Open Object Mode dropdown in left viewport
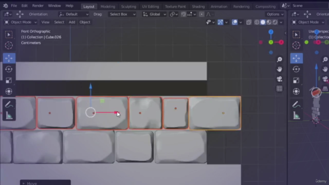 pyautogui.click(x=21, y=22)
